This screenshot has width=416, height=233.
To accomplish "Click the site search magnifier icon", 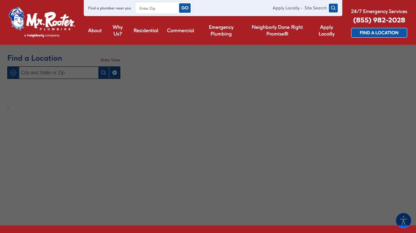I will coord(333,8).
